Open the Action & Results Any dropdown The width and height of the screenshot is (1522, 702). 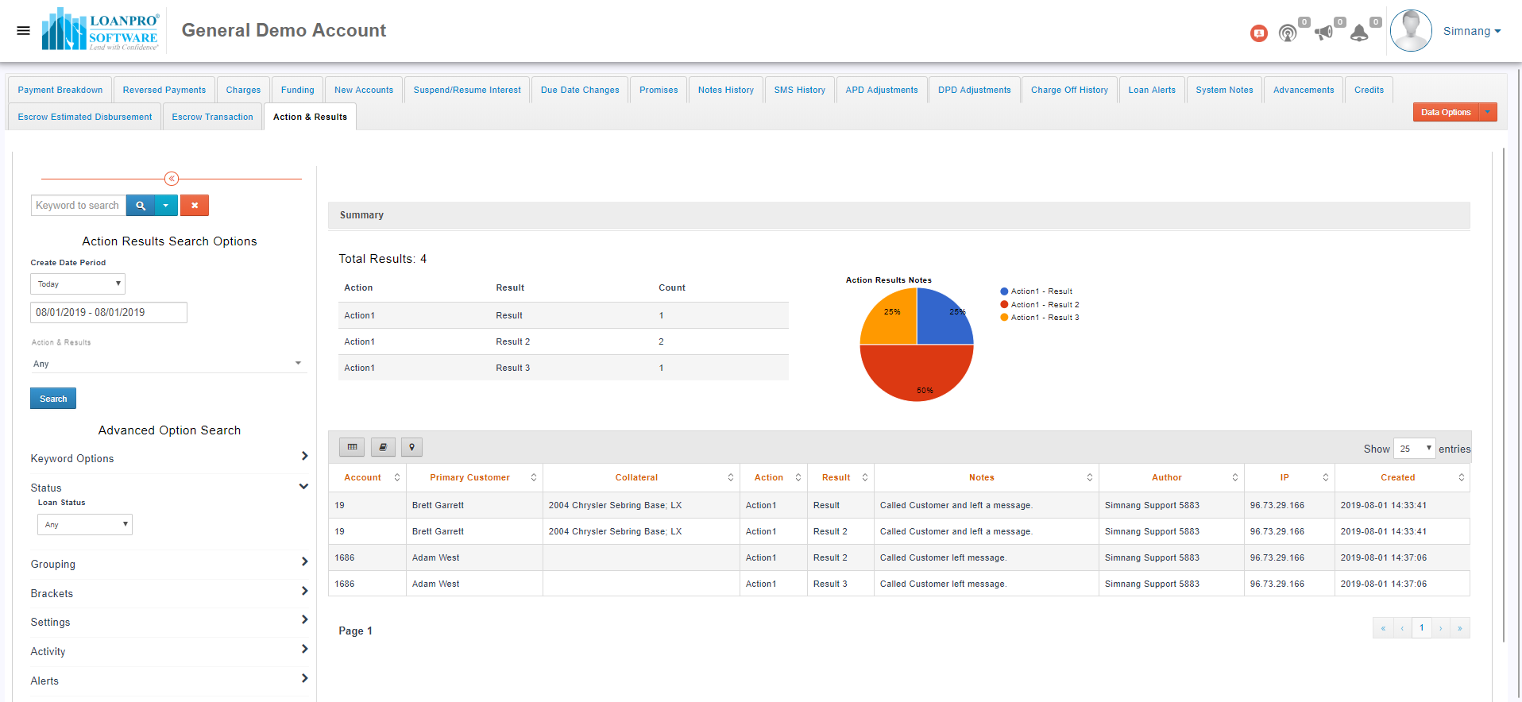point(168,364)
